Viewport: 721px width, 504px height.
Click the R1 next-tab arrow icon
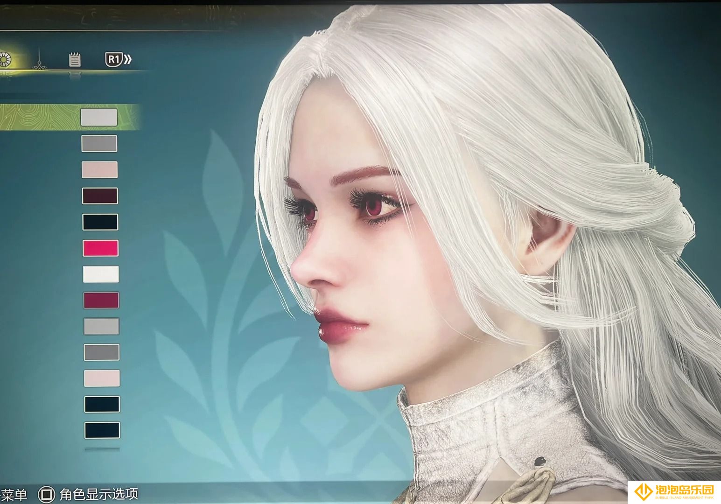[119, 59]
